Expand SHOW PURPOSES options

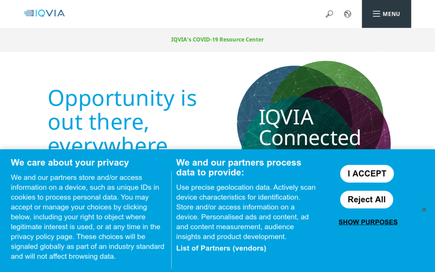tap(368, 222)
